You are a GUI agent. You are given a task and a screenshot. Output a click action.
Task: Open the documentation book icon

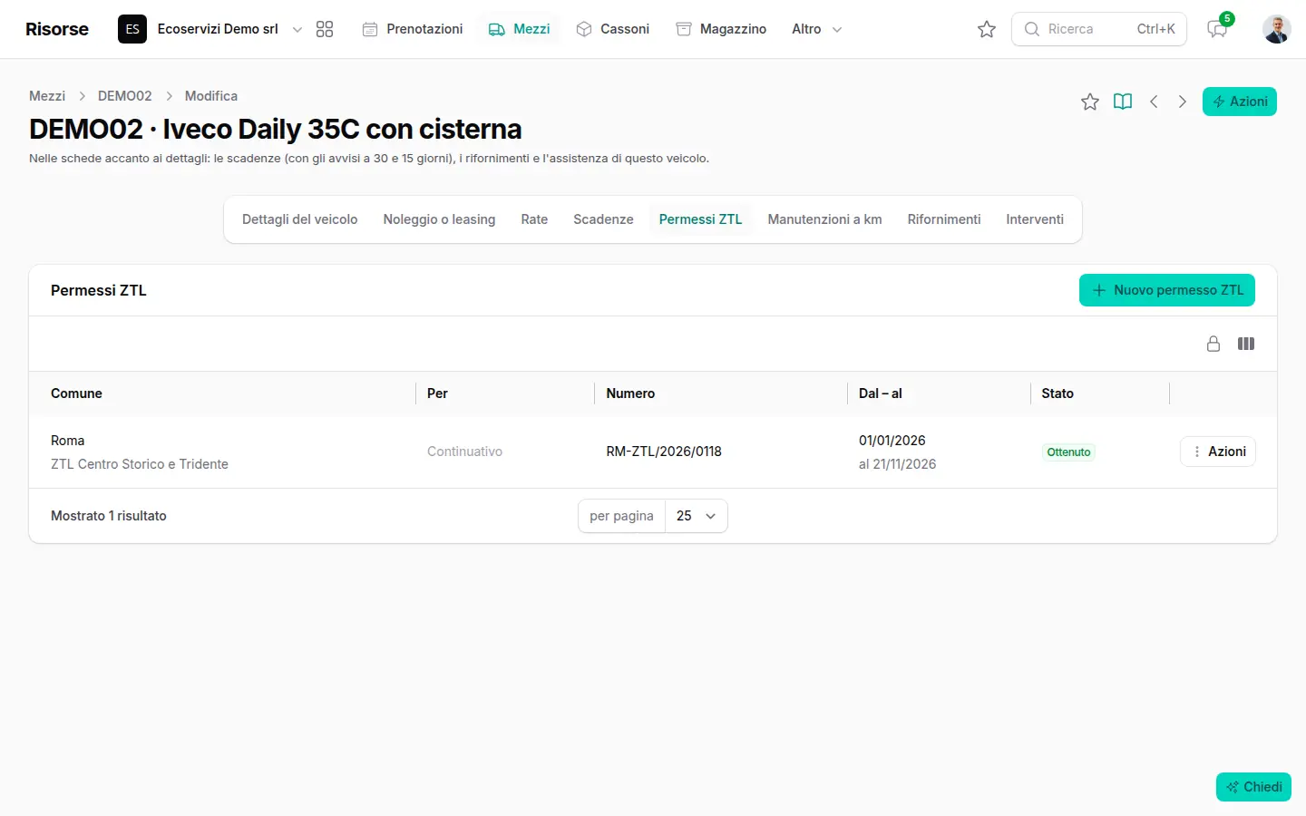[1123, 102]
